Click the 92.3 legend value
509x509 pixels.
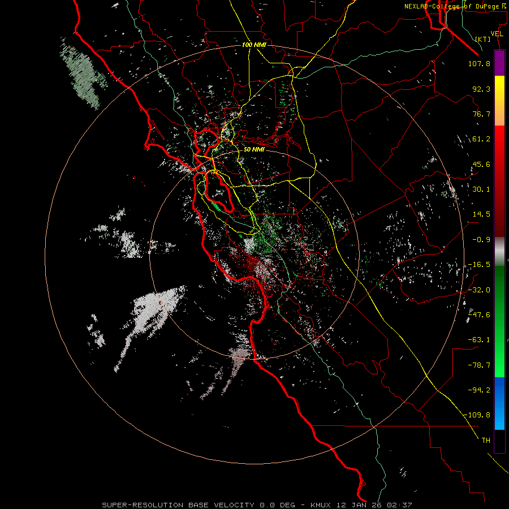481,89
